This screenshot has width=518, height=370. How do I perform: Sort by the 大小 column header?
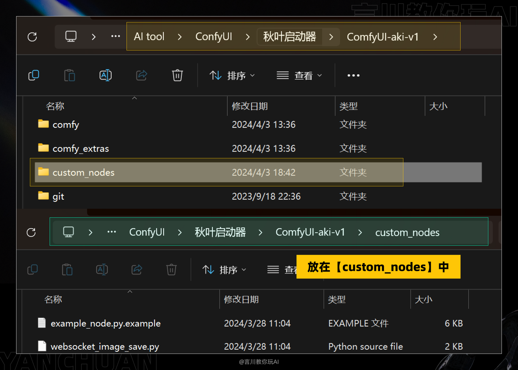[438, 106]
